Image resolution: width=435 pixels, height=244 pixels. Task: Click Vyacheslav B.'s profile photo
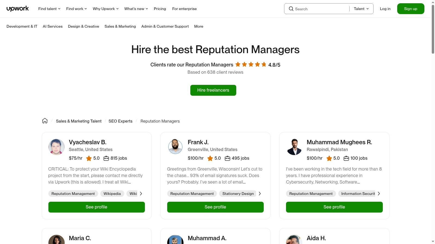[x=57, y=147]
